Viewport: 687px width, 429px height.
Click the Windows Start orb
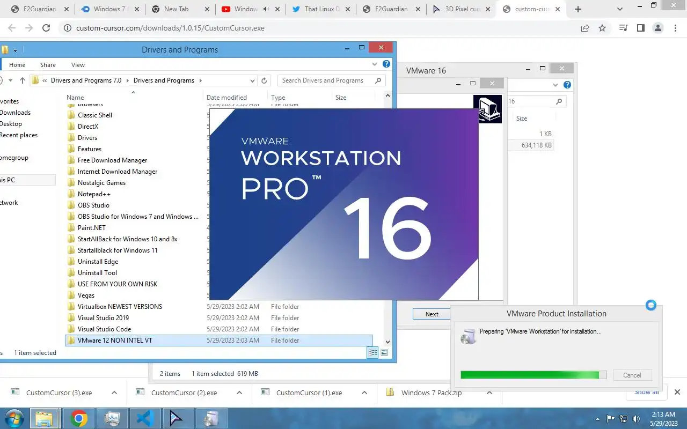(x=14, y=418)
